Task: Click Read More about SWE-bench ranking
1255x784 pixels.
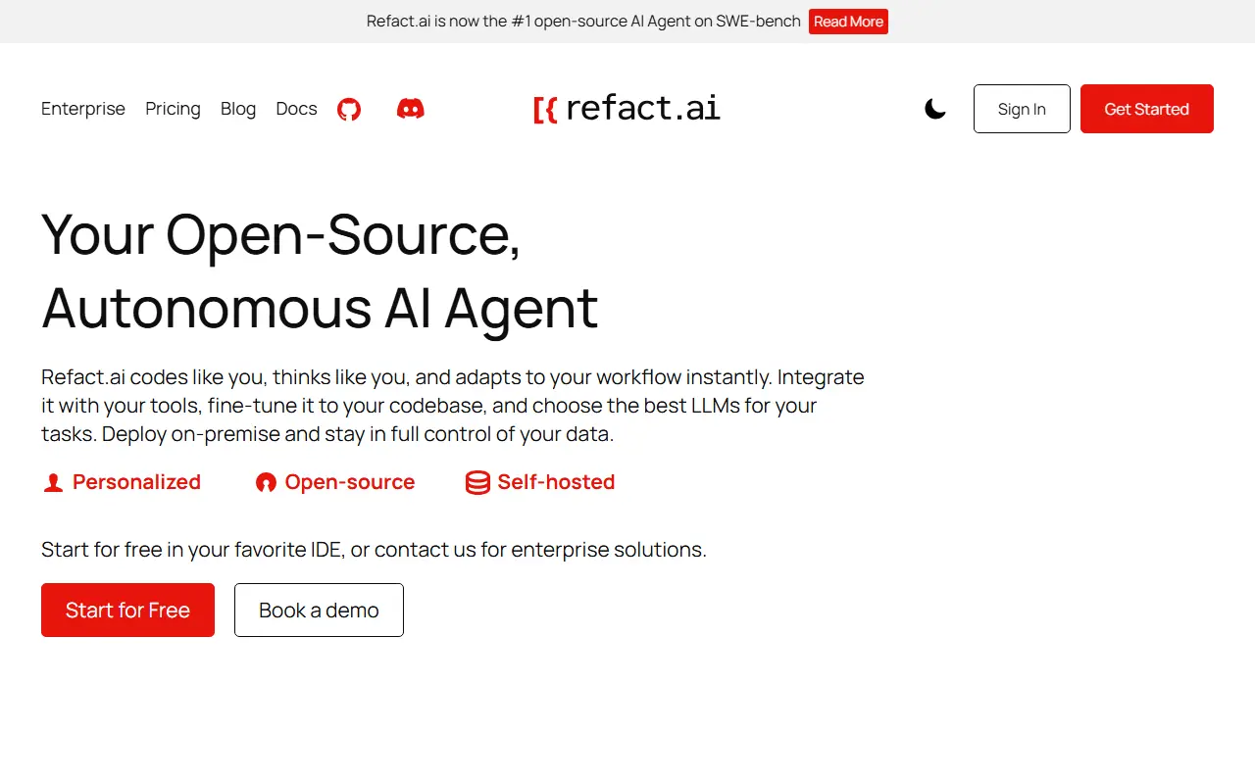Action: pos(847,21)
